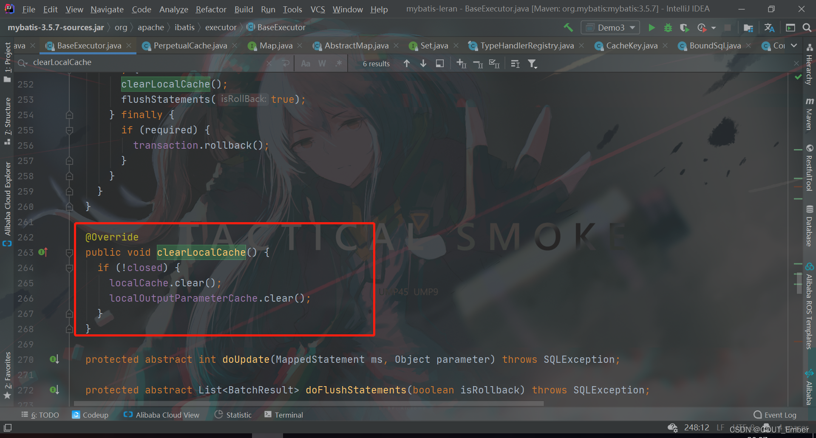Toggle Words (W) option in search
816x438 pixels.
coord(322,63)
